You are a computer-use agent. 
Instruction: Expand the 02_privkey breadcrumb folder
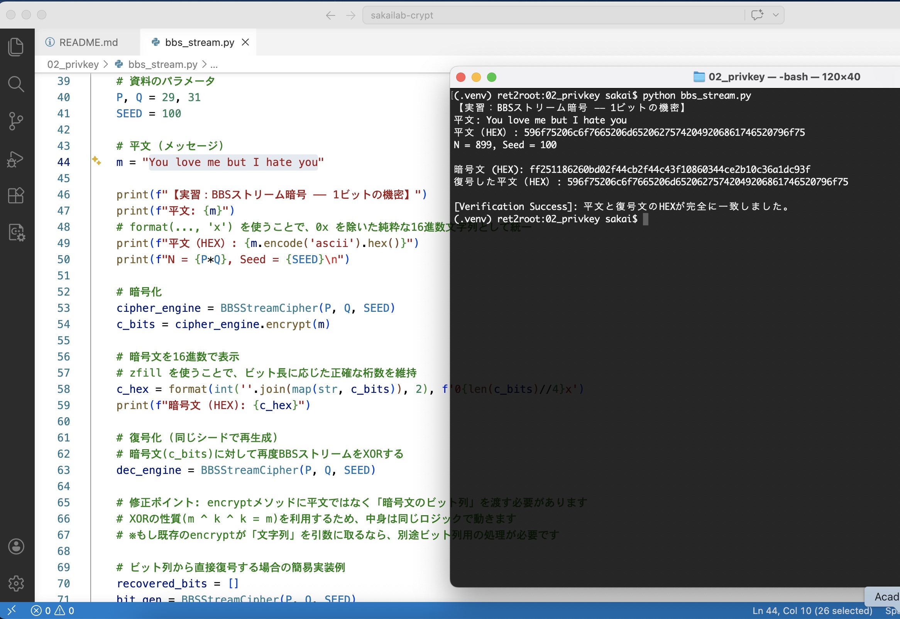tap(73, 64)
